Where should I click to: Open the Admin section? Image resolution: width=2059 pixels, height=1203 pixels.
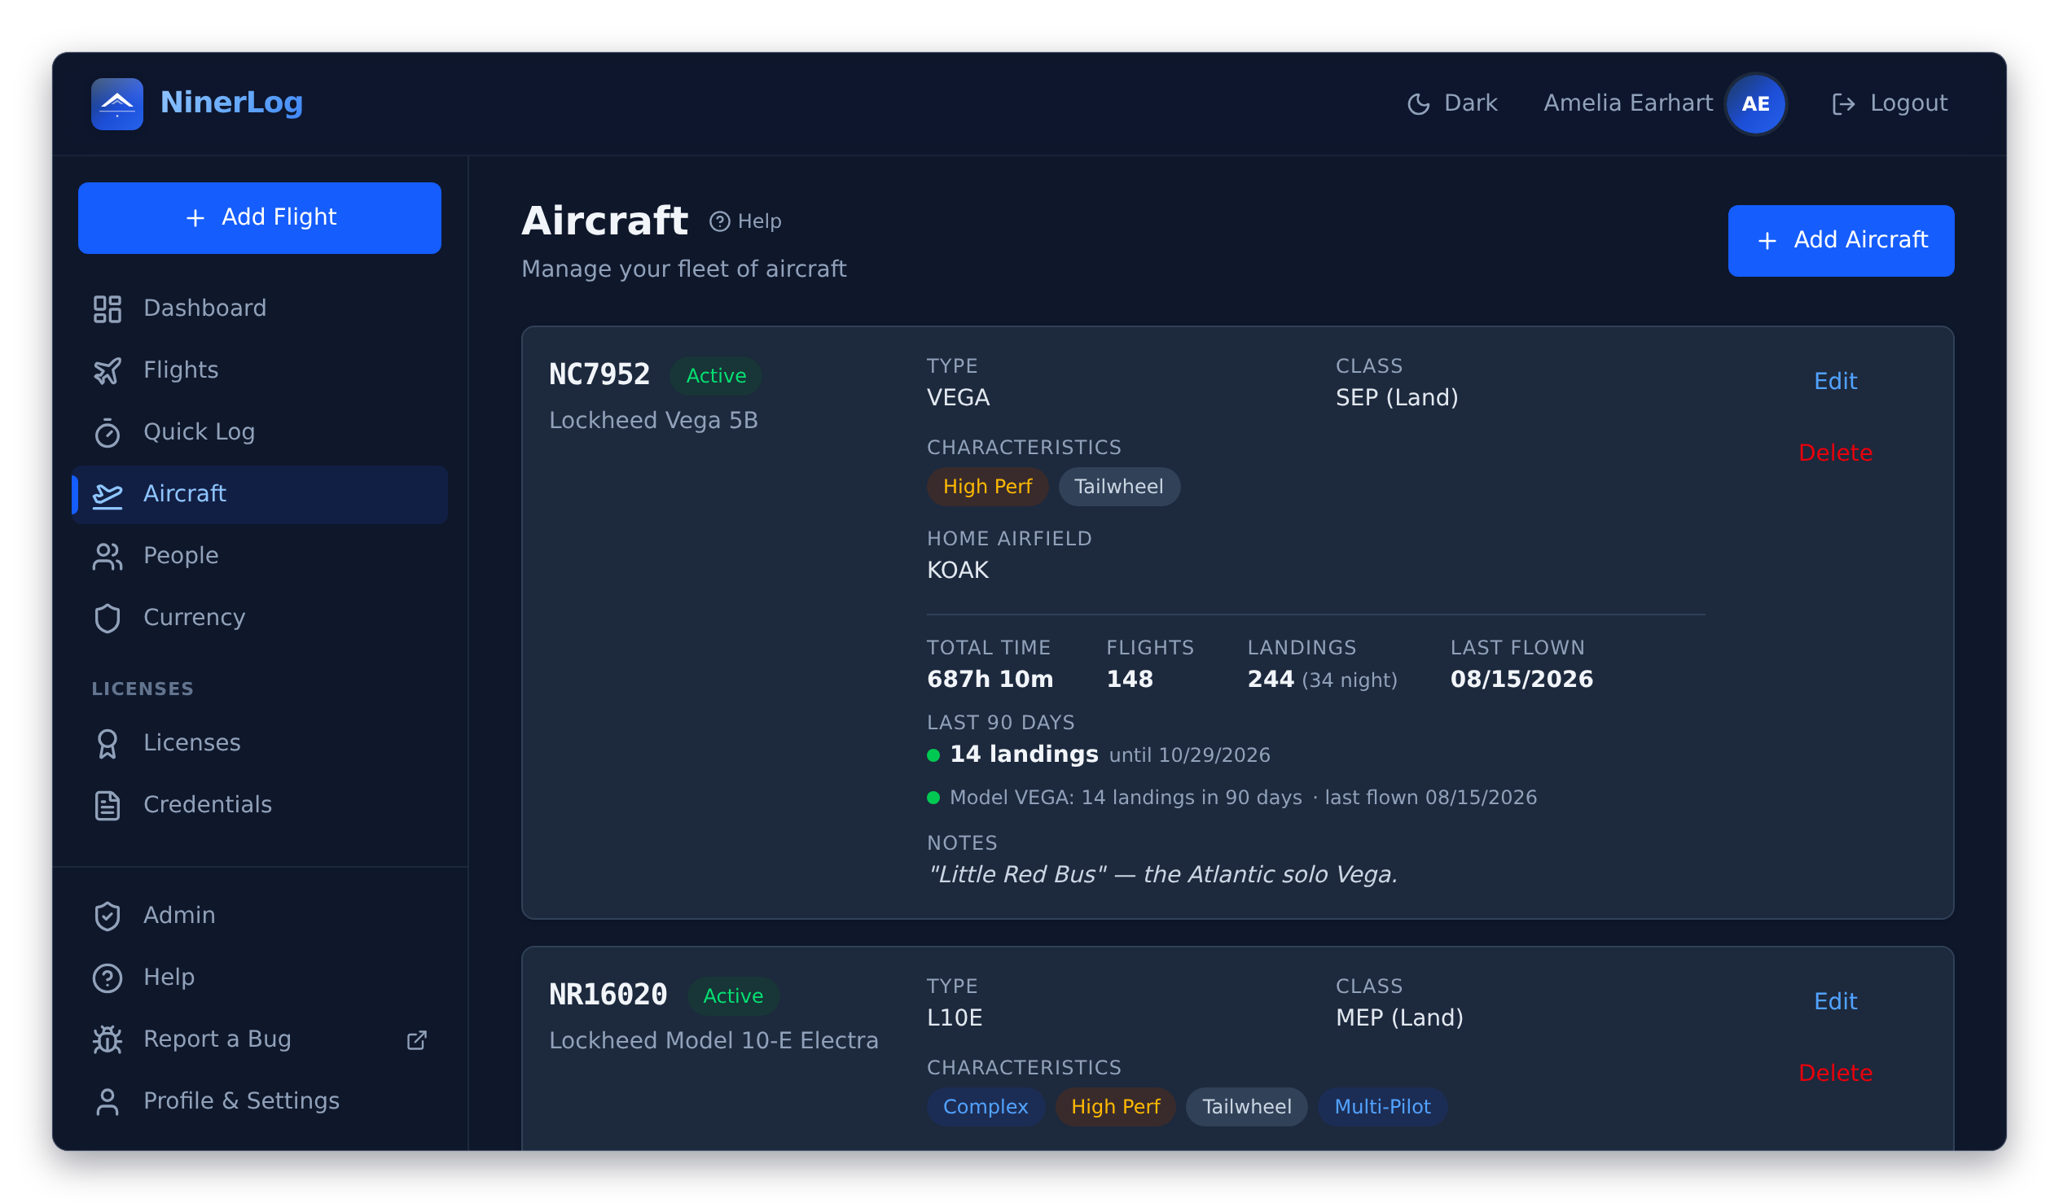[x=260, y=916]
